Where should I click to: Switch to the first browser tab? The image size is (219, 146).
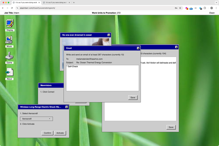[x=26, y=3]
